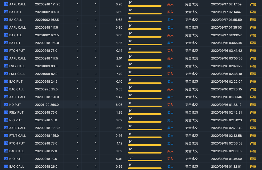Click US badge of AAPL CALL priced 2.01
262x170 pixels.
pos(6,58)
